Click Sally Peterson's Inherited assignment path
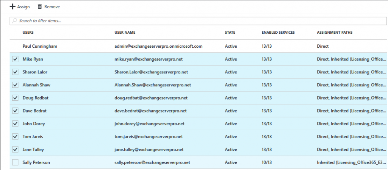This screenshot has width=388, height=170. click(351, 162)
